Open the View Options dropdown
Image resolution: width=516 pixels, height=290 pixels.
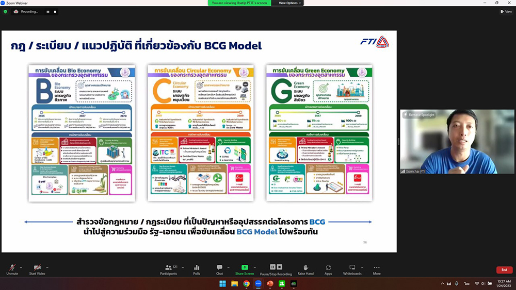tap(289, 3)
